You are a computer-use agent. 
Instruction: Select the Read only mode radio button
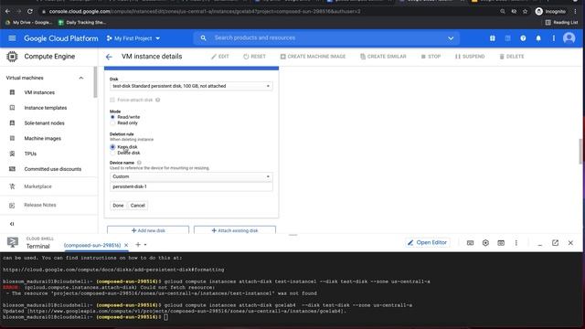[x=112, y=122]
